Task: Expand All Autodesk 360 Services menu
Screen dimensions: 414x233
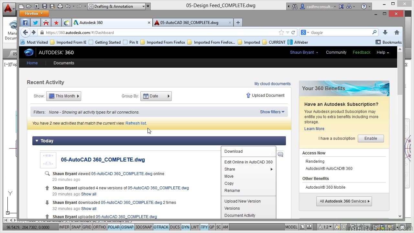Action: point(344,201)
